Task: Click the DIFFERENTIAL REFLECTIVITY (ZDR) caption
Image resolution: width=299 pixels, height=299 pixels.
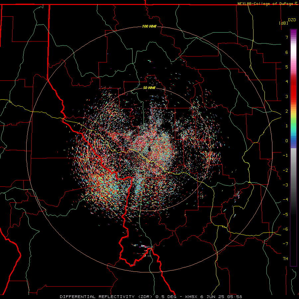Action: (x=107, y=297)
